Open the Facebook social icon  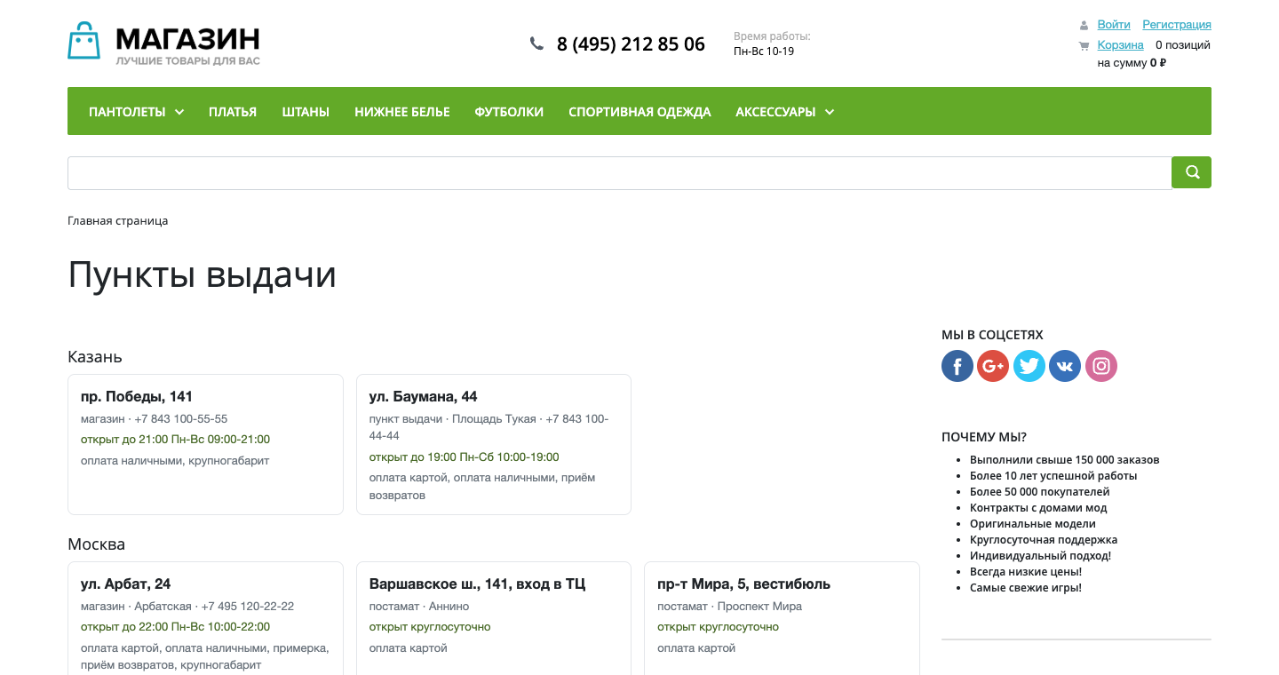957,366
